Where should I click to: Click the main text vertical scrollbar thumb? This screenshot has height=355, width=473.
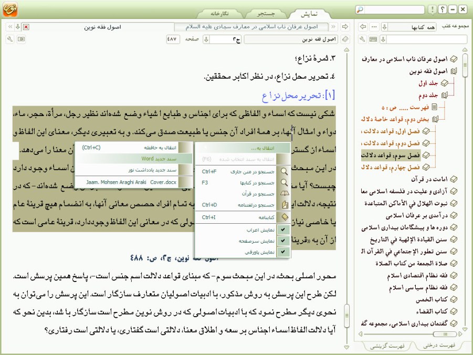[346, 316]
